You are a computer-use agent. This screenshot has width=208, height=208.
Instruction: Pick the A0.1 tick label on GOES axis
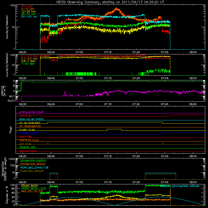(12, 96)
